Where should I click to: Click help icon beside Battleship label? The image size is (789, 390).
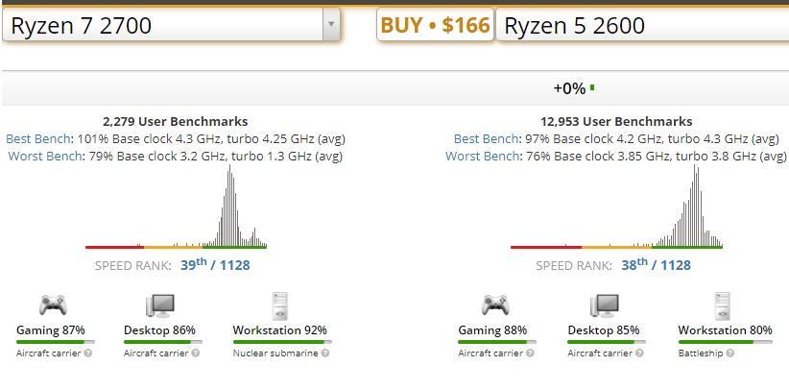[730, 353]
